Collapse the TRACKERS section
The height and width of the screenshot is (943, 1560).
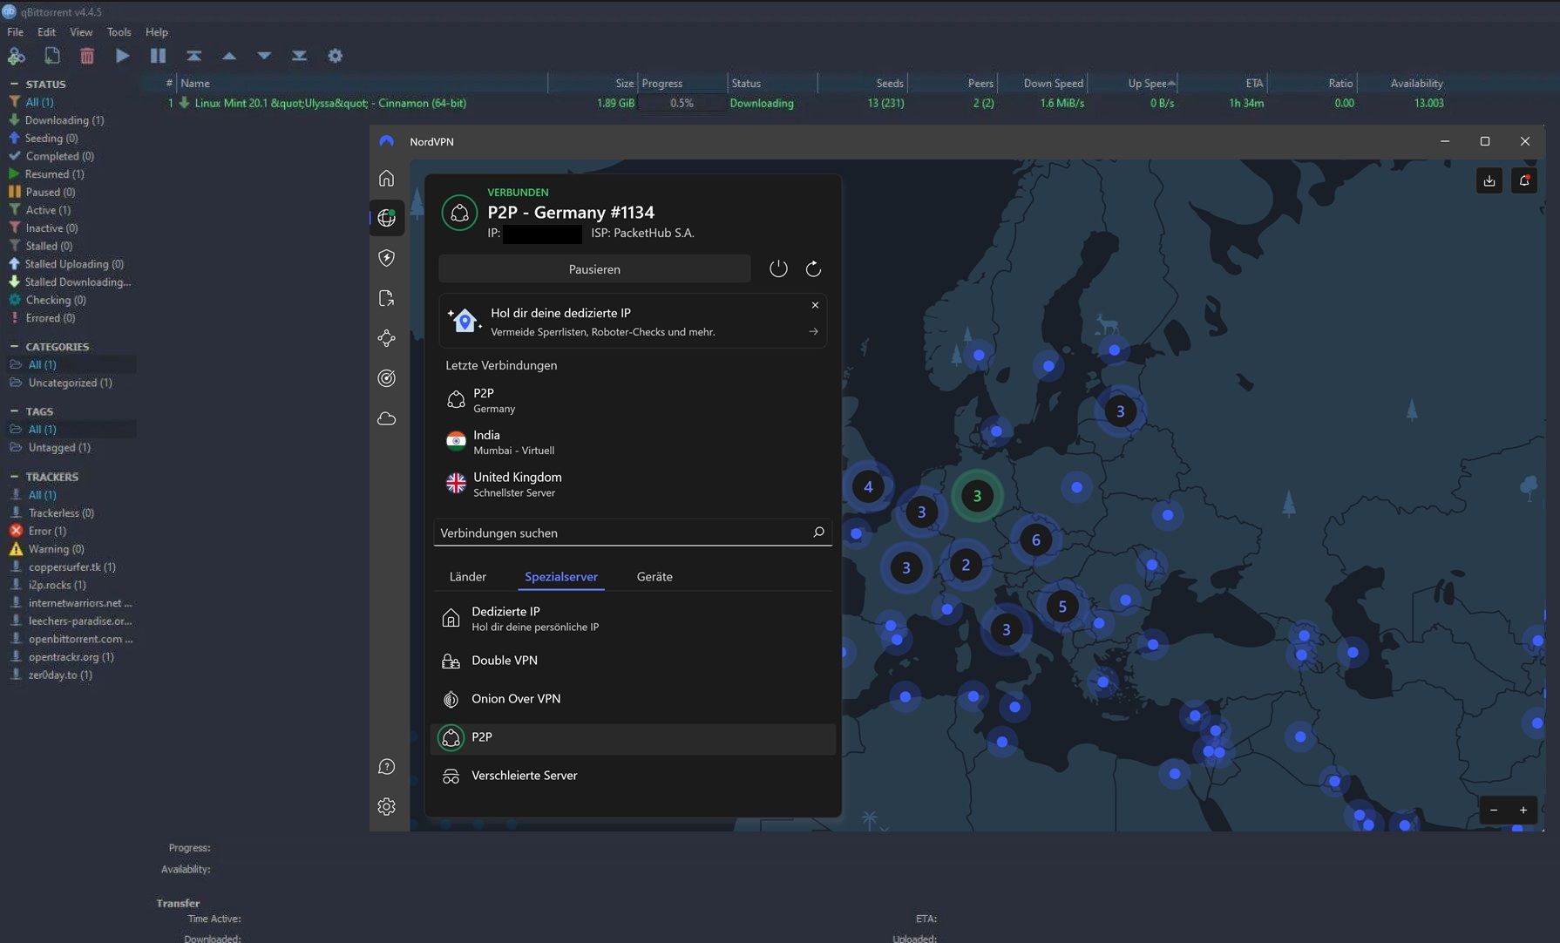pos(14,477)
